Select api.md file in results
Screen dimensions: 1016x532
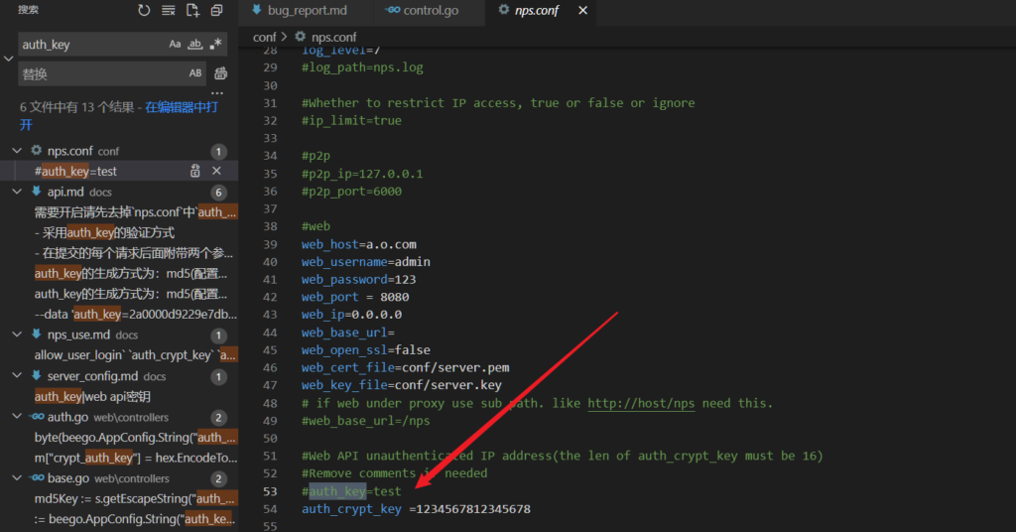click(65, 192)
